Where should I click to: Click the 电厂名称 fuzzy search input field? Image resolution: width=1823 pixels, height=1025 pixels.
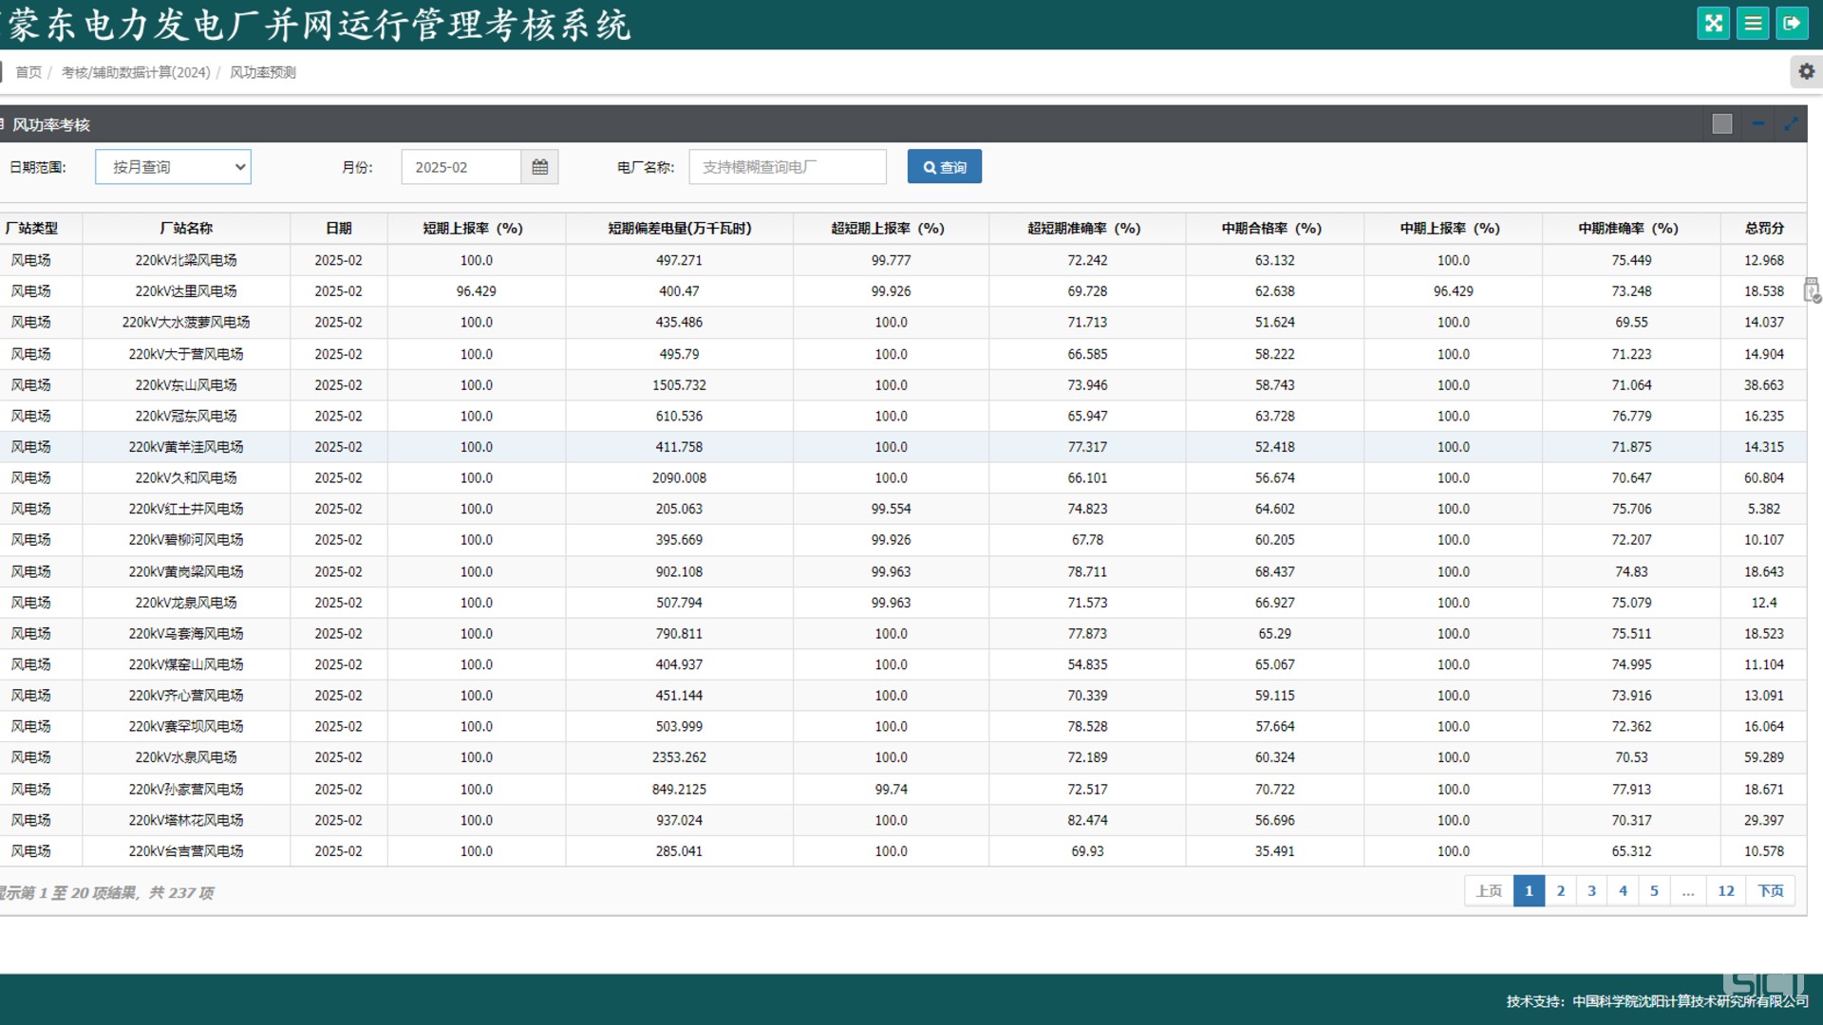click(787, 167)
